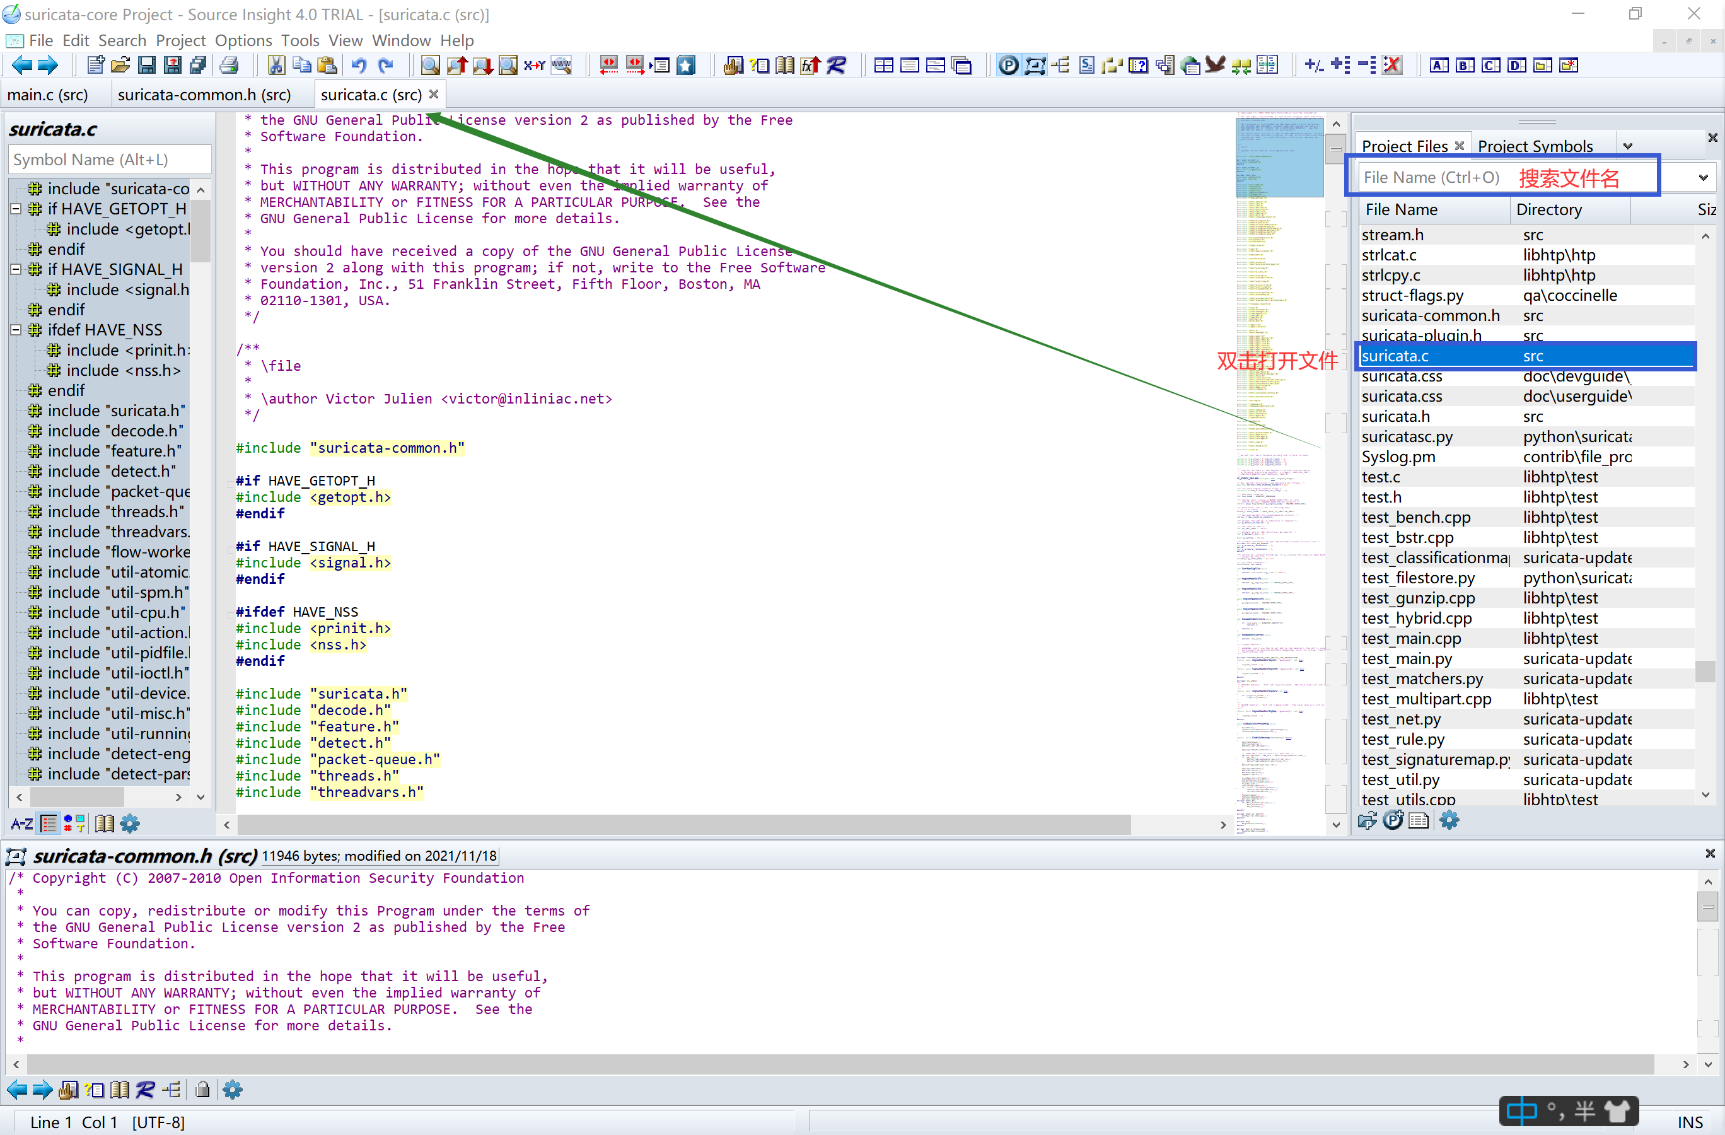
Task: Click the Cut scissors icon
Action: 276,65
